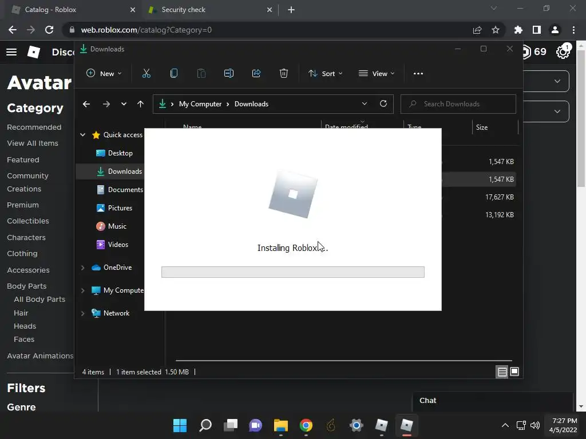The width and height of the screenshot is (586, 439).
Task: Share this page from address bar
Action: point(477,30)
